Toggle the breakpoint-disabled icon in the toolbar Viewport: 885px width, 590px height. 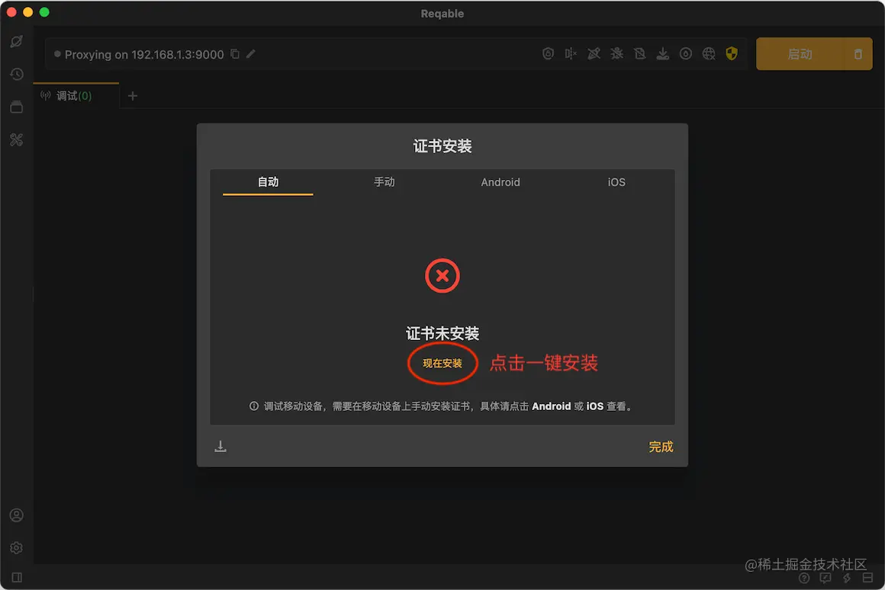tap(616, 53)
